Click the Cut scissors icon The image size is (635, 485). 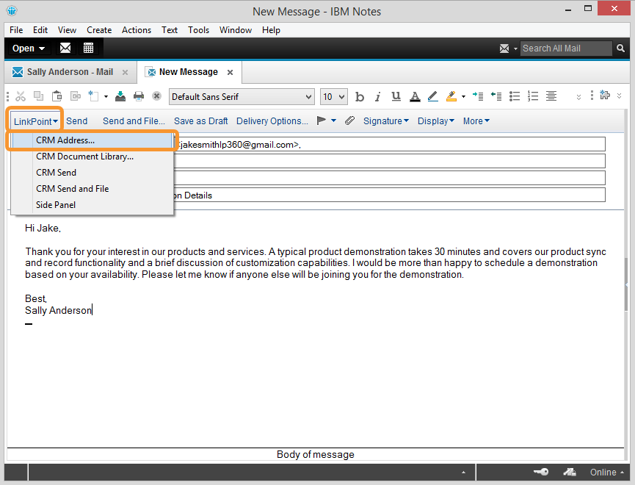coord(21,96)
